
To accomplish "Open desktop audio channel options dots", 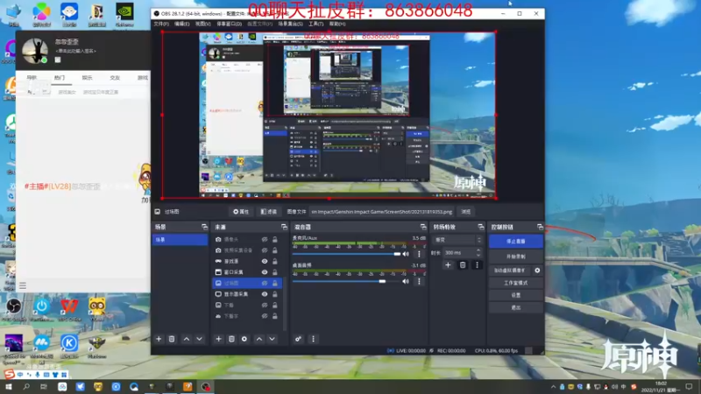I will (419, 281).
